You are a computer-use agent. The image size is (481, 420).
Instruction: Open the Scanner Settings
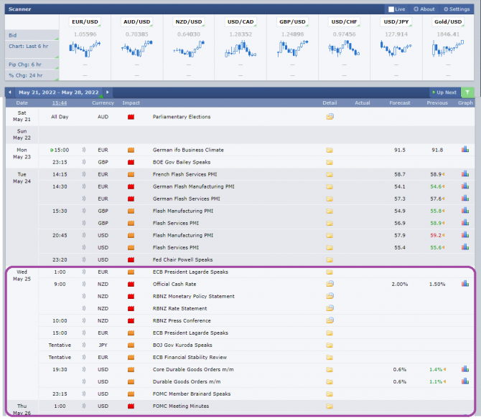click(x=457, y=9)
